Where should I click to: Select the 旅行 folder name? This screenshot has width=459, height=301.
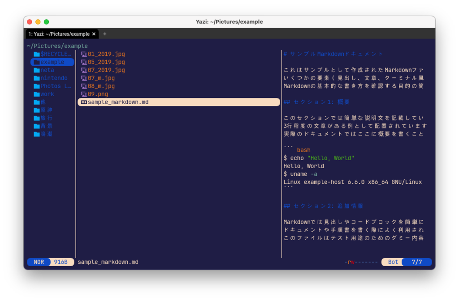point(47,118)
